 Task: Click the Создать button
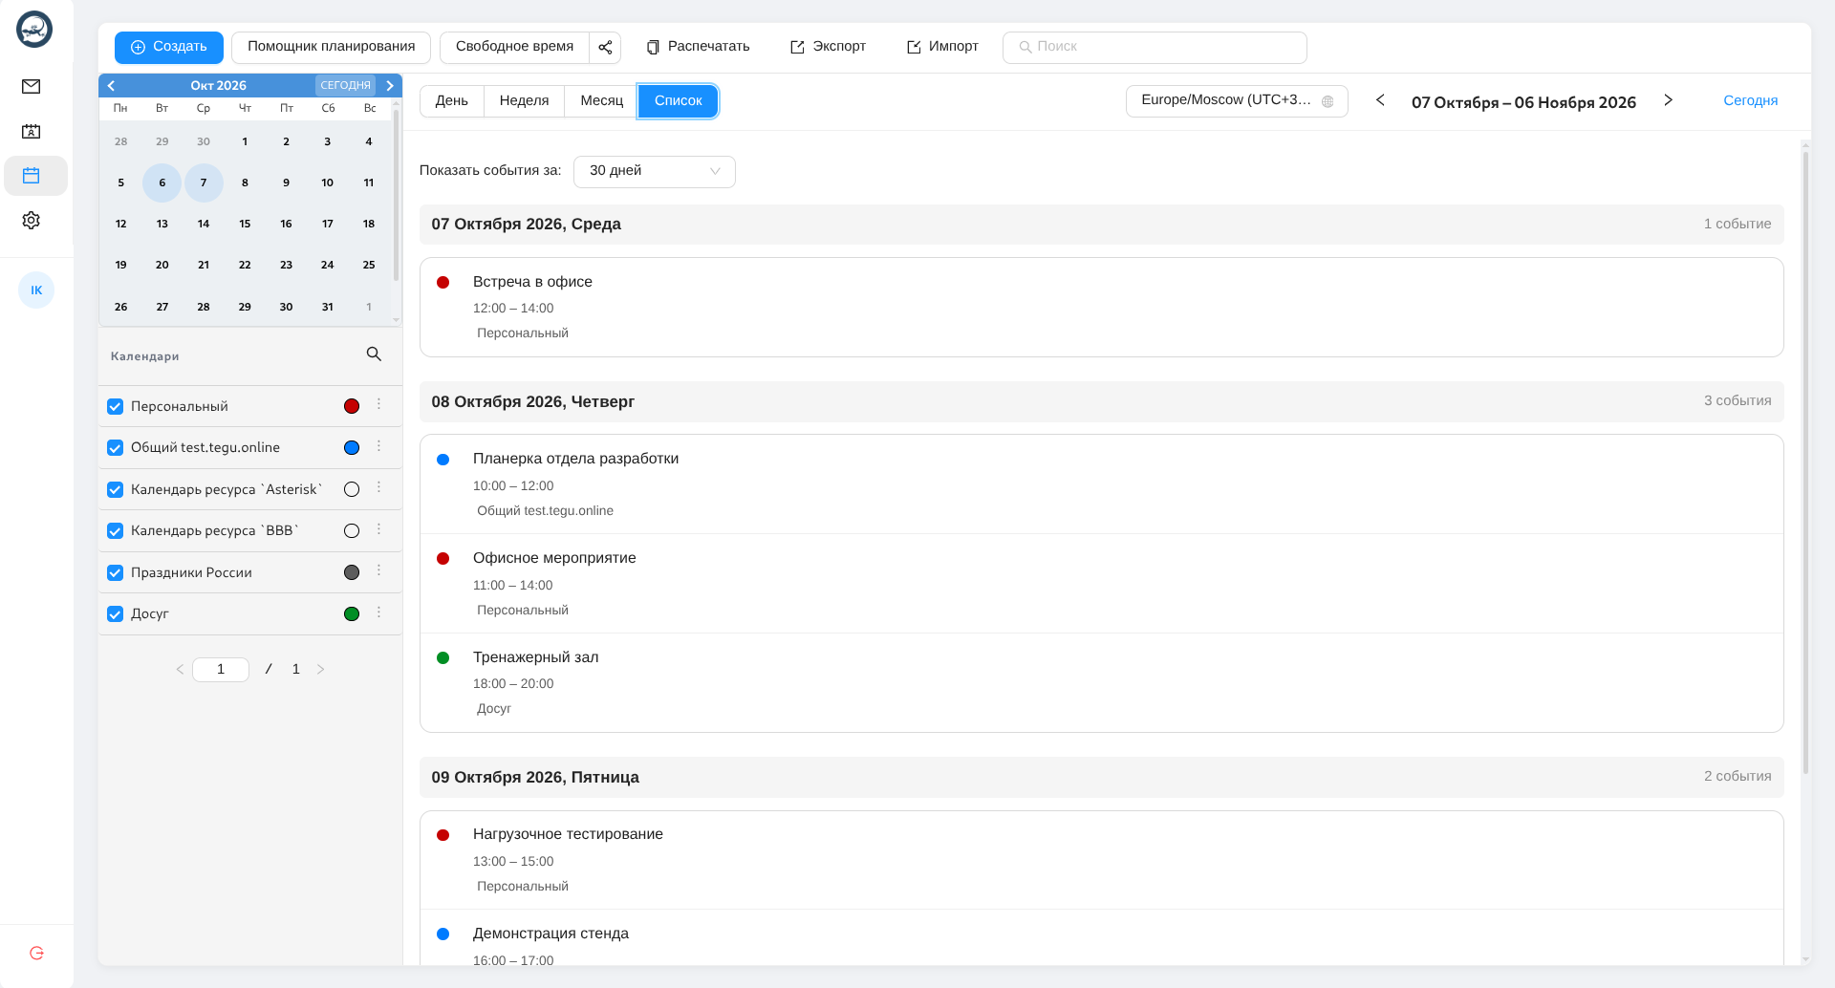click(x=169, y=47)
